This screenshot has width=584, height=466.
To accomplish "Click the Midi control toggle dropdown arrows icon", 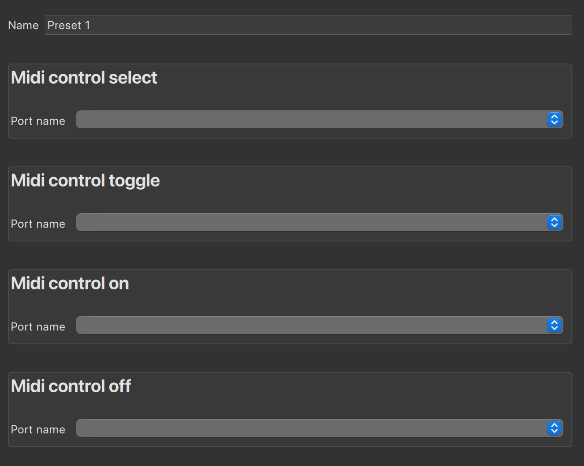I will pyautogui.click(x=554, y=222).
